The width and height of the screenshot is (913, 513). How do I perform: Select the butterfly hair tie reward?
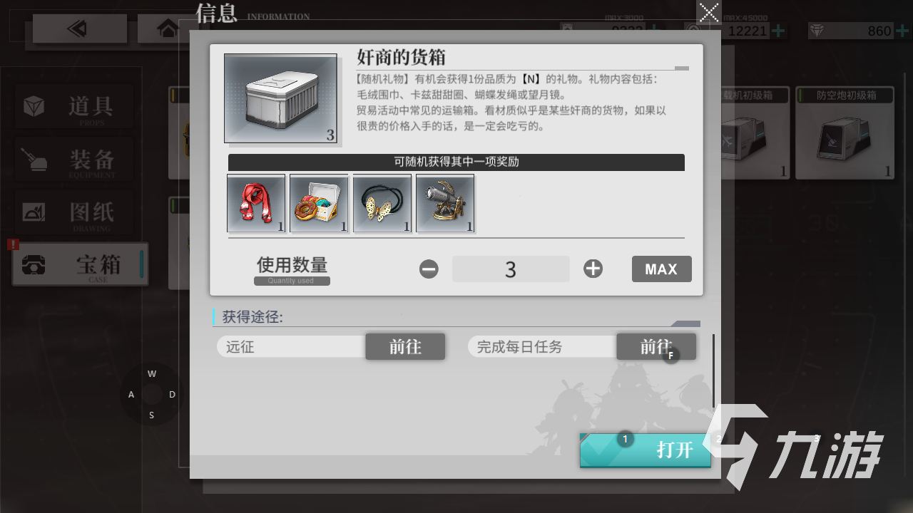click(x=382, y=204)
